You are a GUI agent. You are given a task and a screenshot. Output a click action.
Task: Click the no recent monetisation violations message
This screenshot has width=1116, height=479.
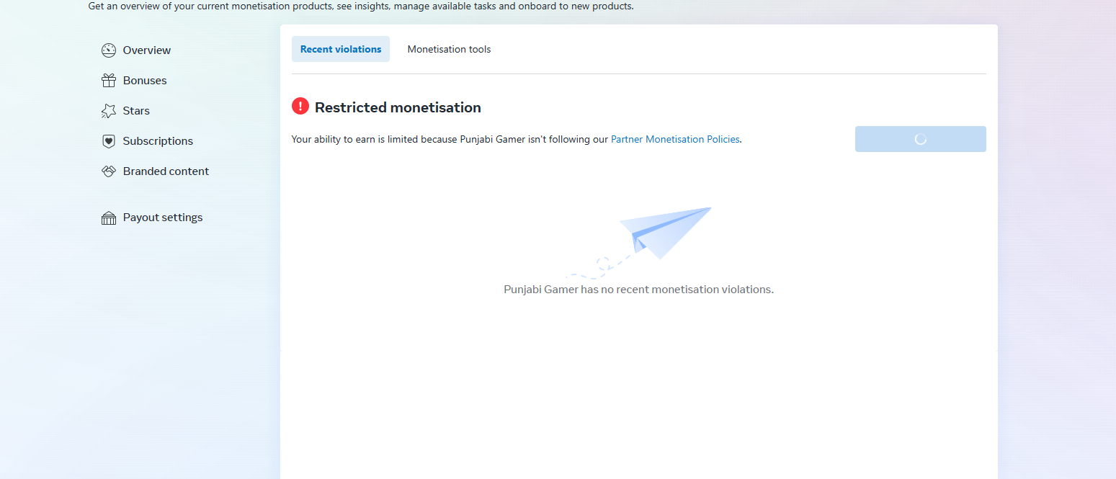click(x=638, y=290)
